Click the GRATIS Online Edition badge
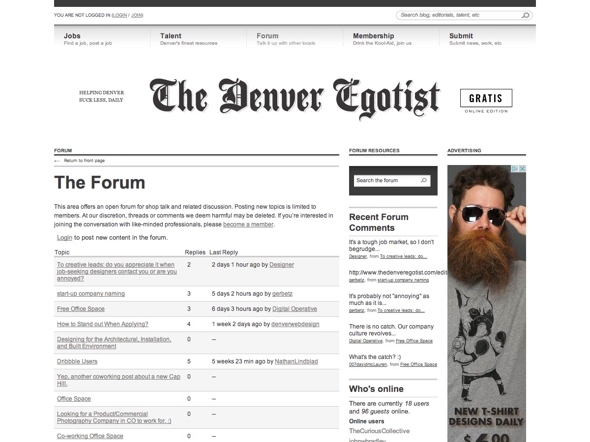Viewport: 590px width, 442px height. click(x=486, y=101)
